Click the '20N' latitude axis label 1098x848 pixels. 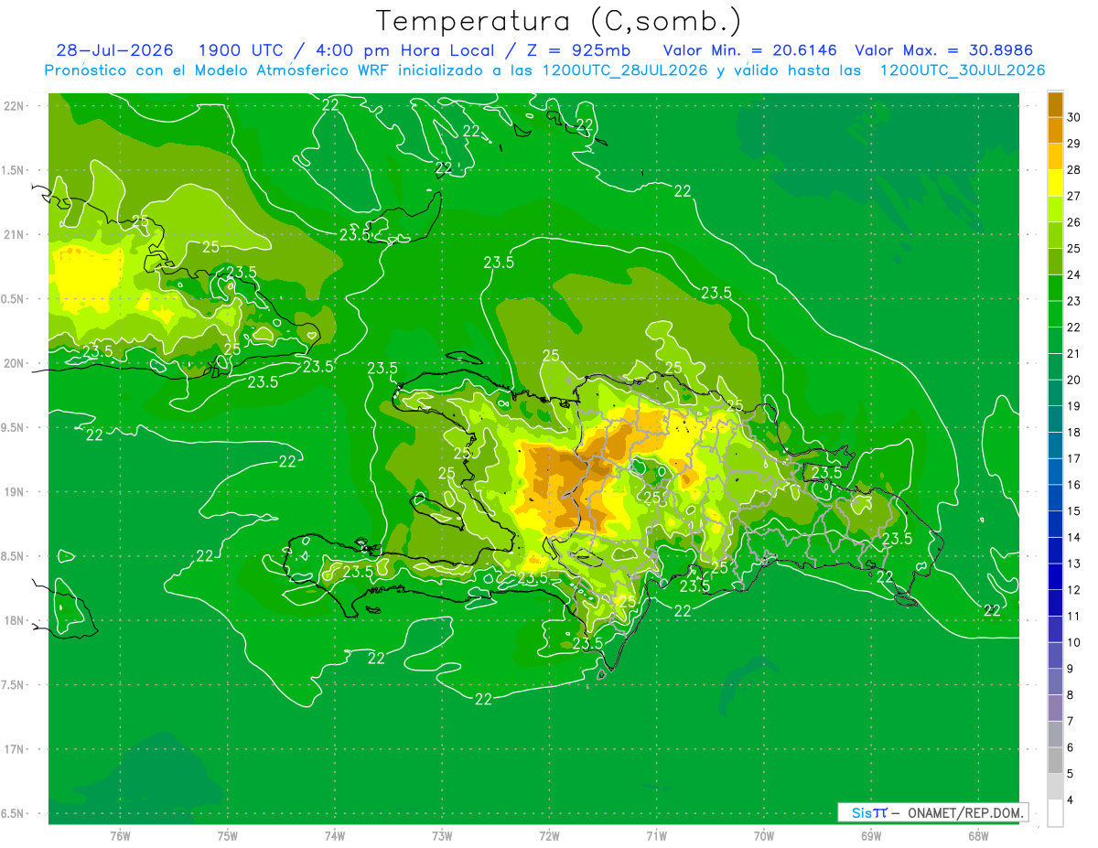coord(14,363)
